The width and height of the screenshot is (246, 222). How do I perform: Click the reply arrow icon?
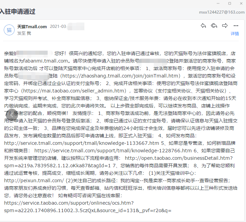203,25
